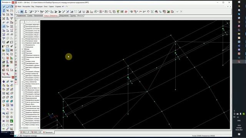Switch to the Назначения tab
Screen dimensions: 246x138
click(38, 16)
